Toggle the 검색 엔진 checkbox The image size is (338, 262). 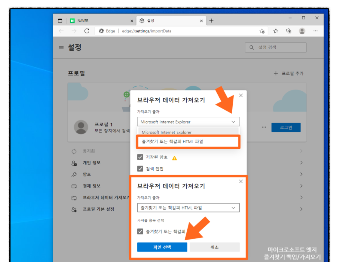(x=140, y=169)
